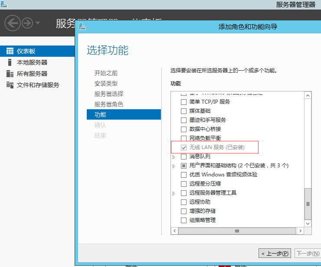This screenshot has height=267, width=321.
Task: Click the 所有服务器 icon in sidebar
Action: click(x=10, y=74)
